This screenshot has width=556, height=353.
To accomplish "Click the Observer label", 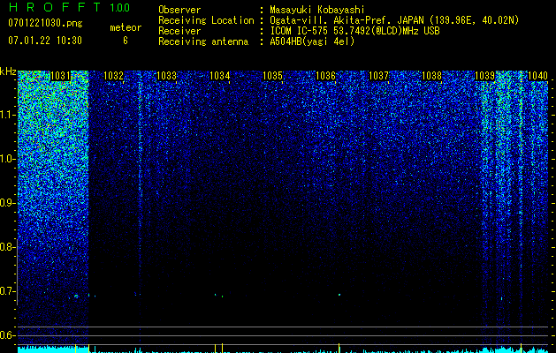I will tap(179, 10).
